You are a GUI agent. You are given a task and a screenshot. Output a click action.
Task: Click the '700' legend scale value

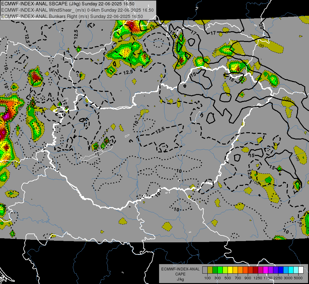pos(238,278)
